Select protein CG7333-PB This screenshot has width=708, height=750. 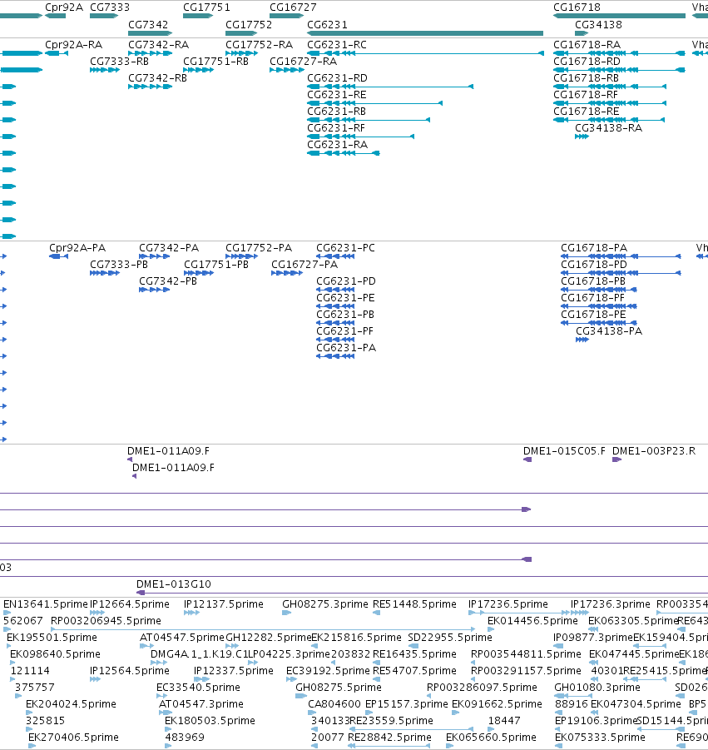(119, 265)
